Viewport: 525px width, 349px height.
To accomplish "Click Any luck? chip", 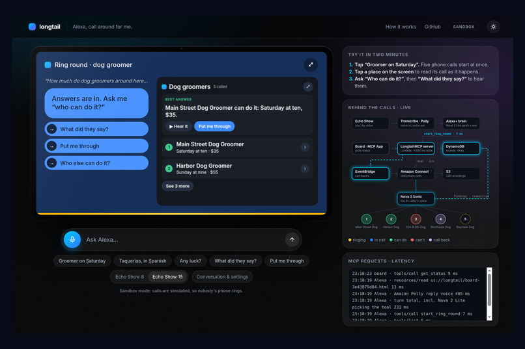I will (x=190, y=261).
